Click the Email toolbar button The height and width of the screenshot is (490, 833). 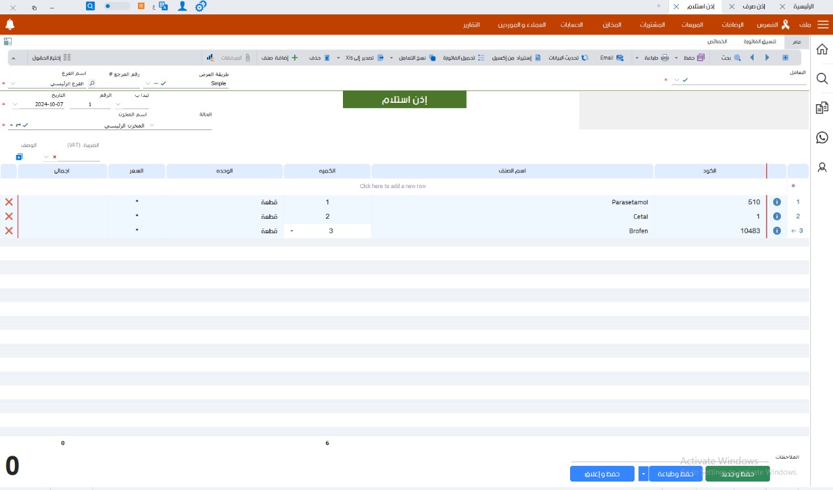click(611, 58)
